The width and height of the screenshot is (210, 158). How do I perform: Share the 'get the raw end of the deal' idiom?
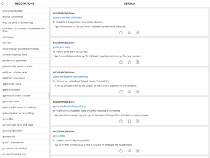pos(121,32)
